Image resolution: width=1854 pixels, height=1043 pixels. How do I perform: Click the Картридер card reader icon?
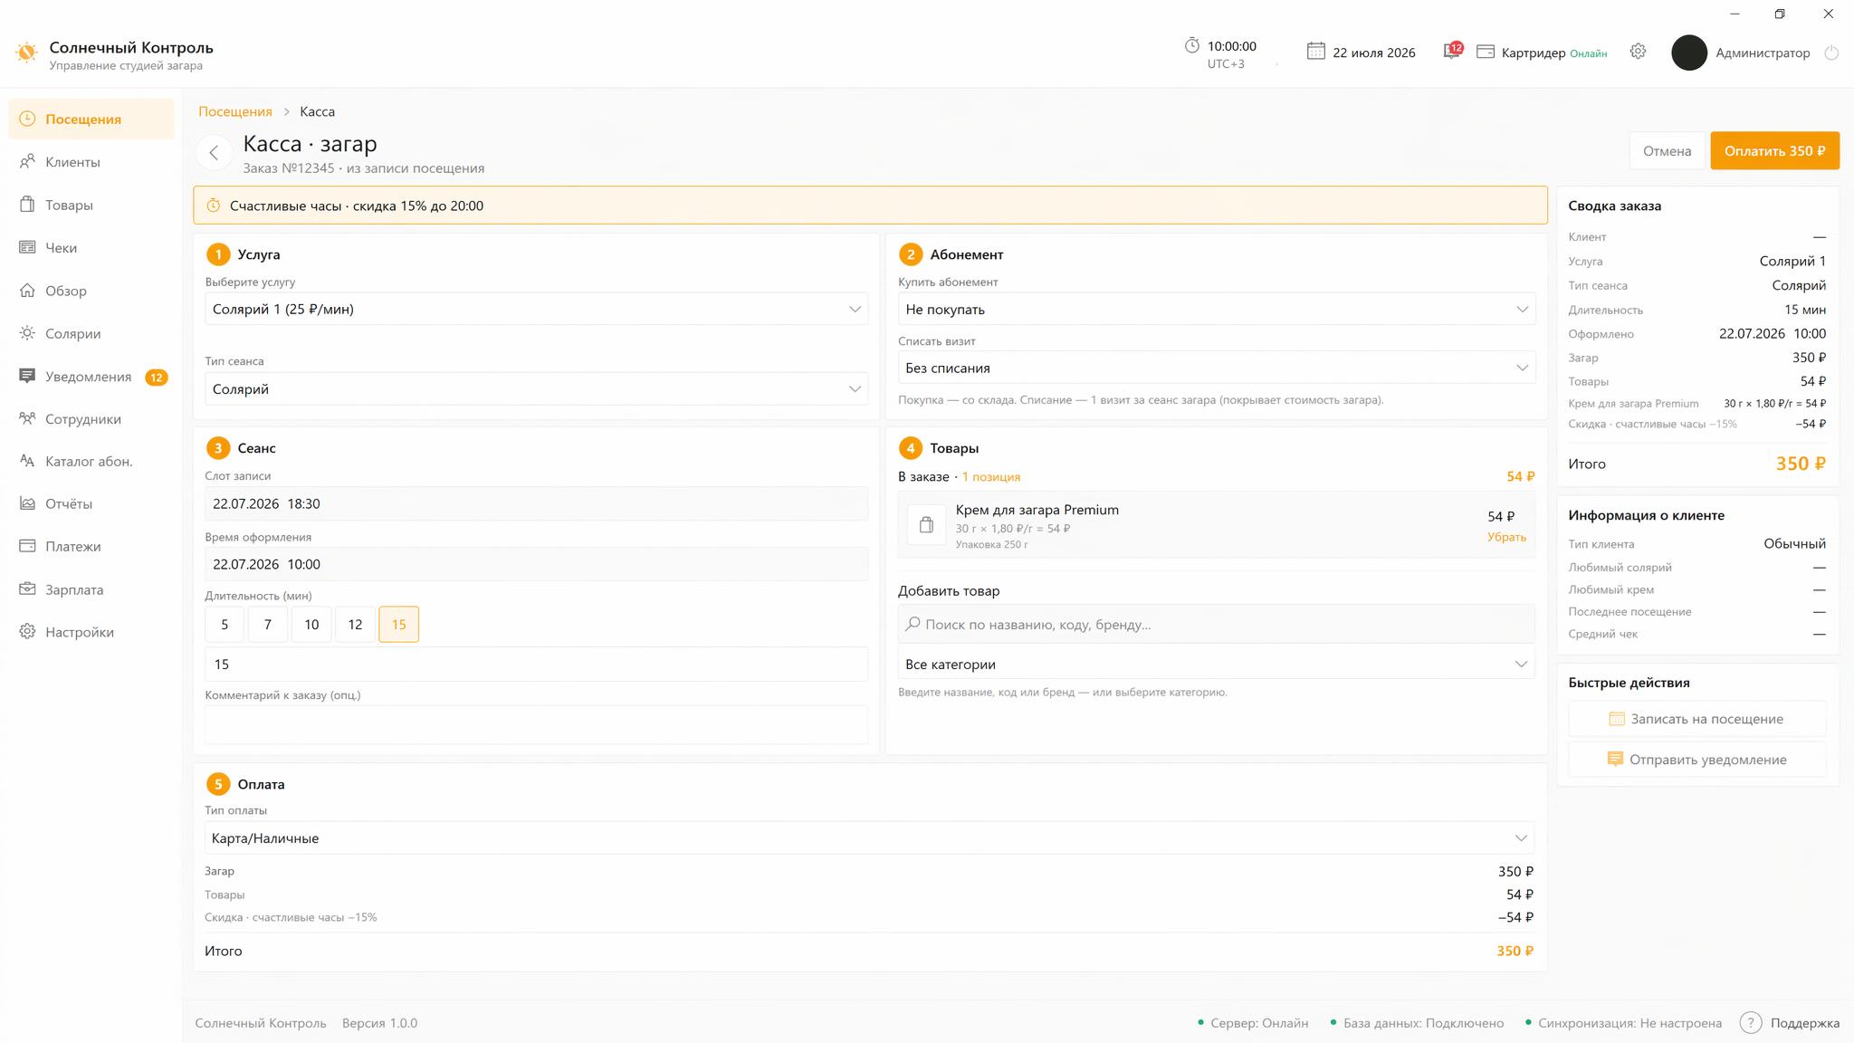pyautogui.click(x=1485, y=52)
